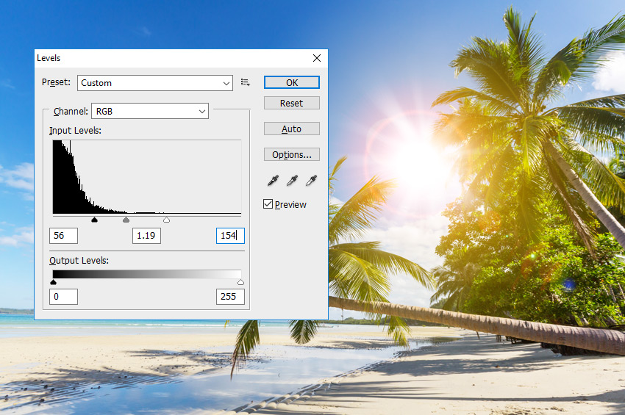
Task: Select the black point eyedropper
Action: click(x=273, y=181)
